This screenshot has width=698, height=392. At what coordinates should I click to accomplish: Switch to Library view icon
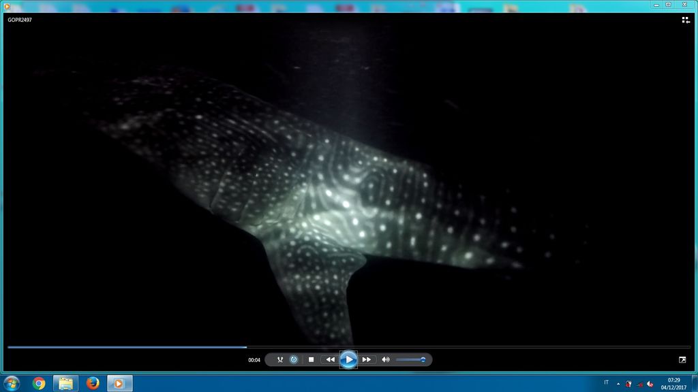686,20
